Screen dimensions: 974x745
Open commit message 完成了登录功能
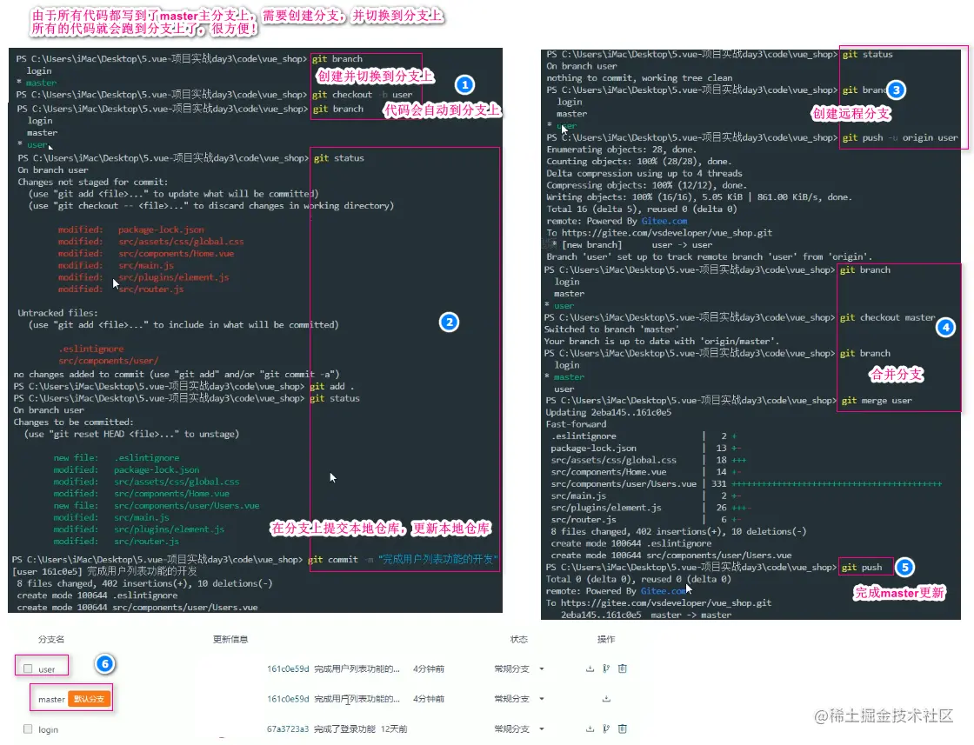pos(344,728)
